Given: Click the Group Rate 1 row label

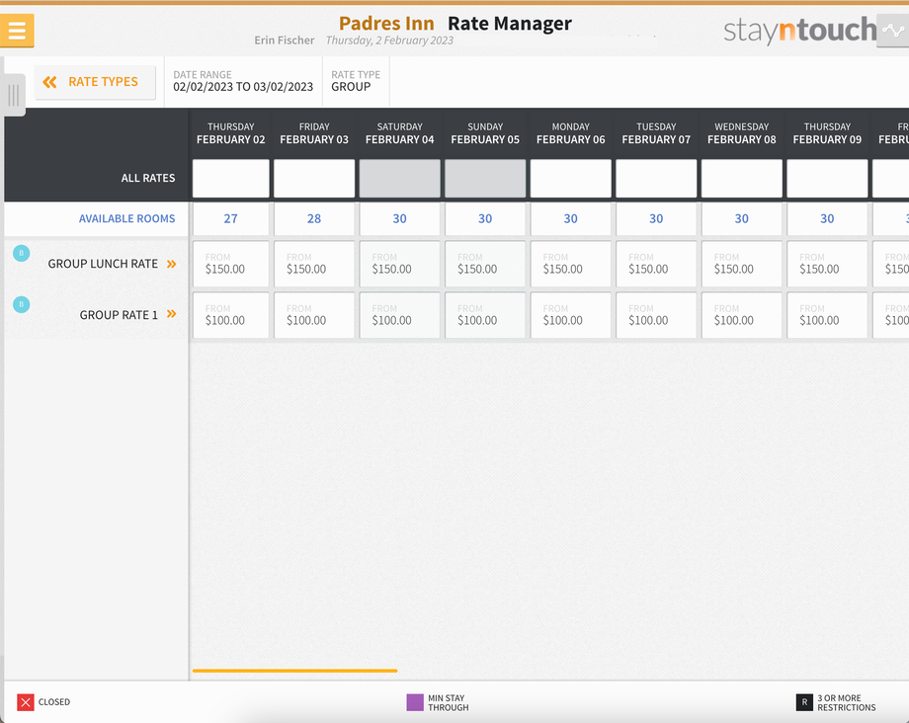Looking at the screenshot, I should [x=119, y=315].
